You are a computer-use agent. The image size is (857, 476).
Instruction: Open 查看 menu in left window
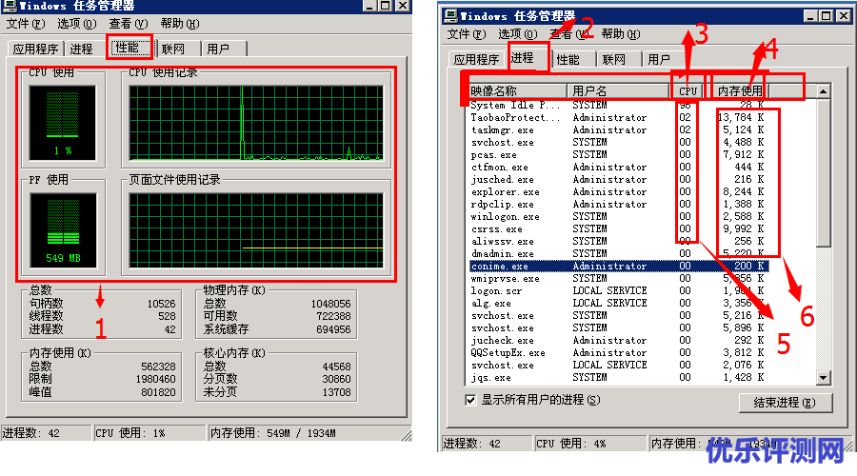[x=128, y=24]
